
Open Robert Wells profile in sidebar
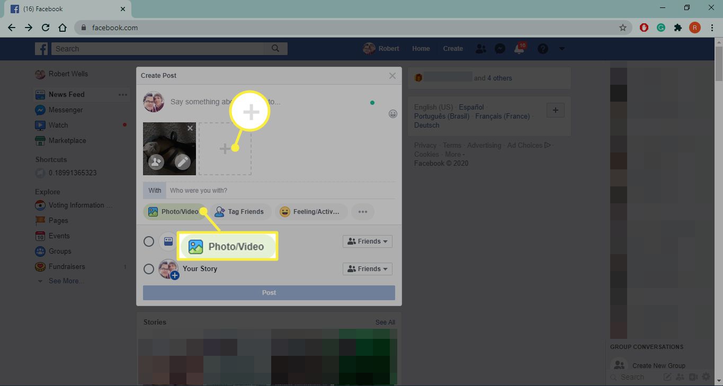tap(61, 74)
